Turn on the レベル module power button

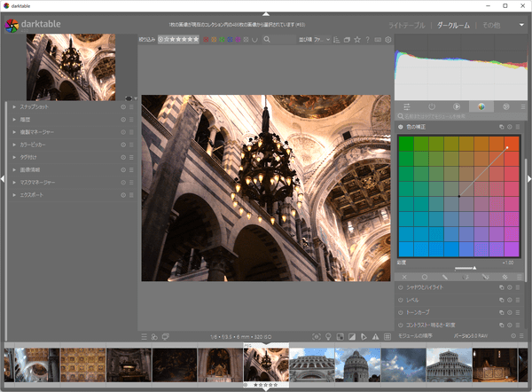[x=401, y=300]
